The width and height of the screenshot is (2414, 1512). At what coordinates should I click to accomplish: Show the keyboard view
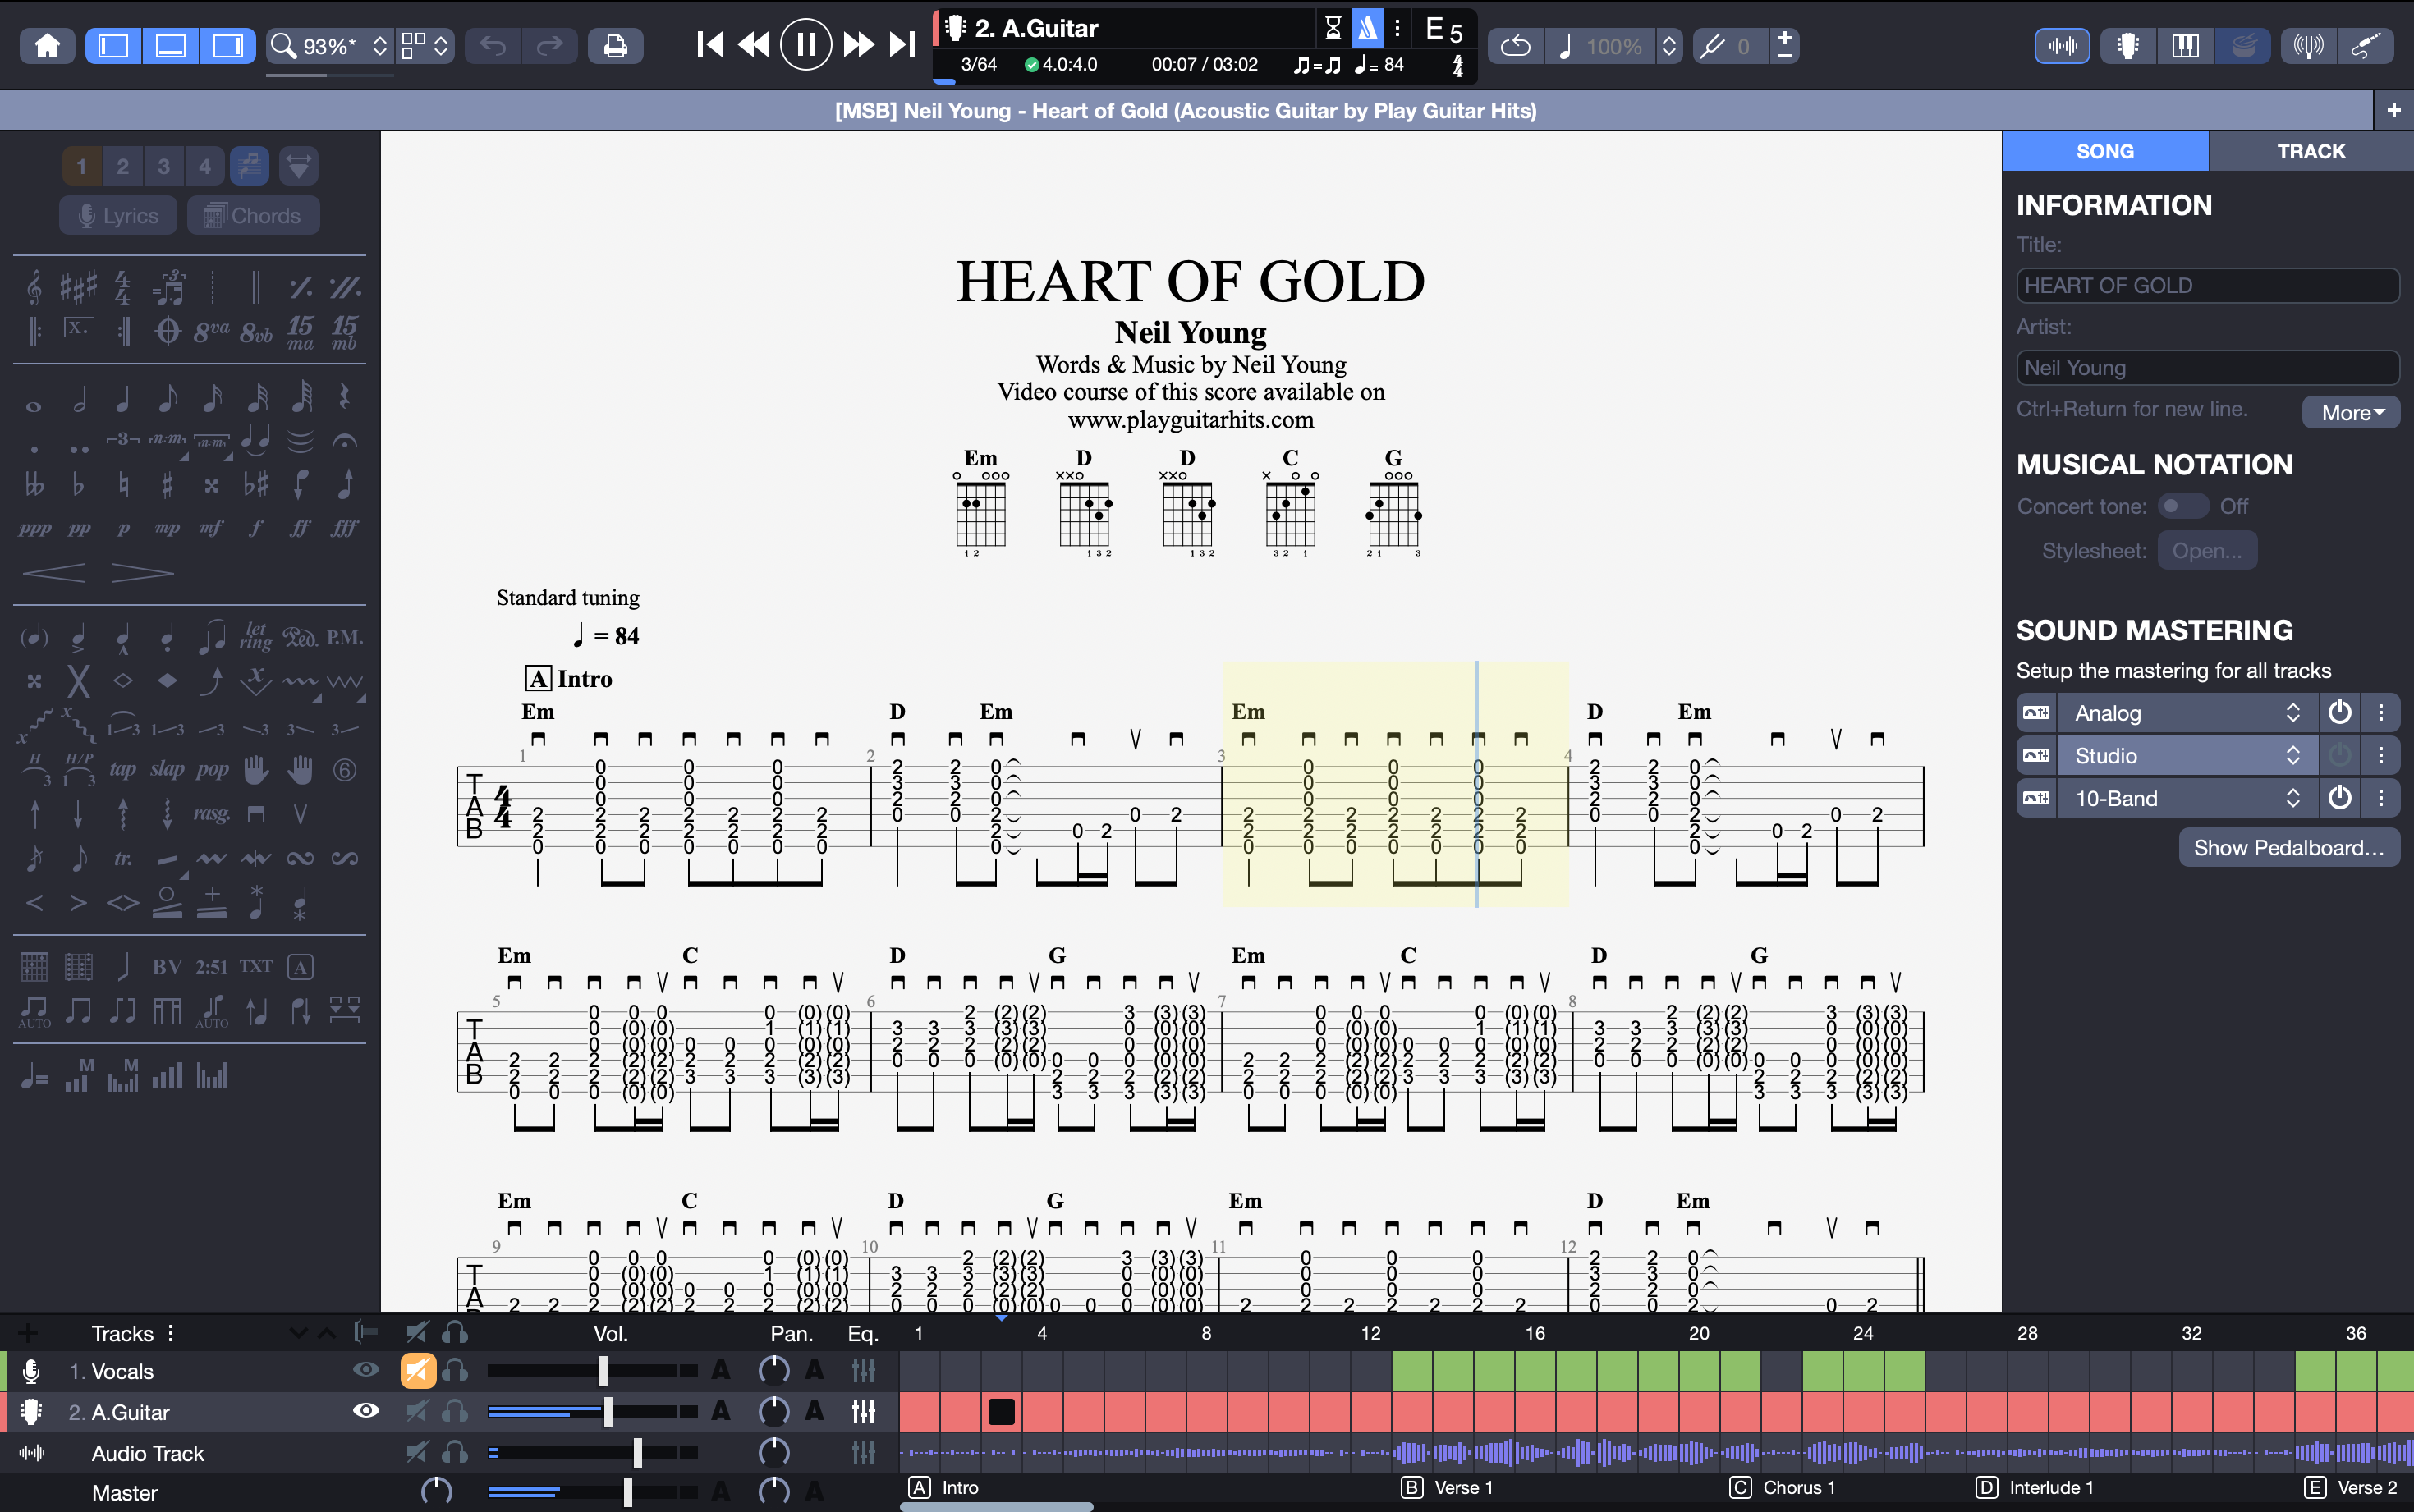point(2185,46)
